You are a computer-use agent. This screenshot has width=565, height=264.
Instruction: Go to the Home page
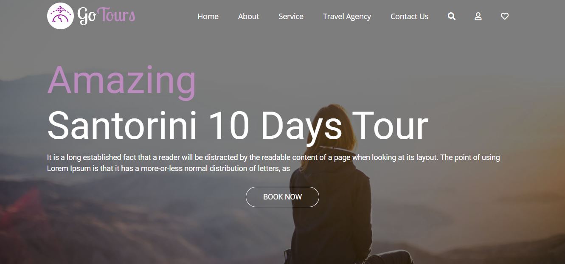pos(208,17)
